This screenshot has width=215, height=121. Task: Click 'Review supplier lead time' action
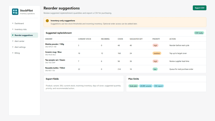coord(179,61)
